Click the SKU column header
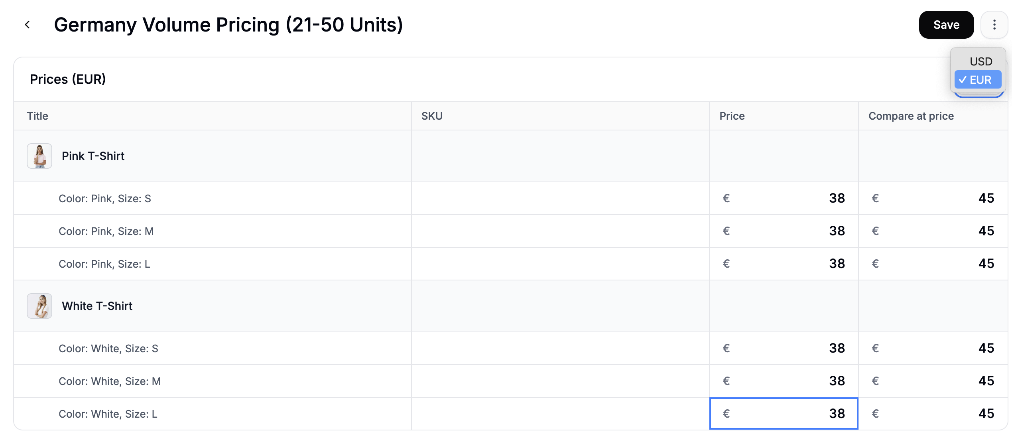The width and height of the screenshot is (1012, 442). [x=432, y=116]
